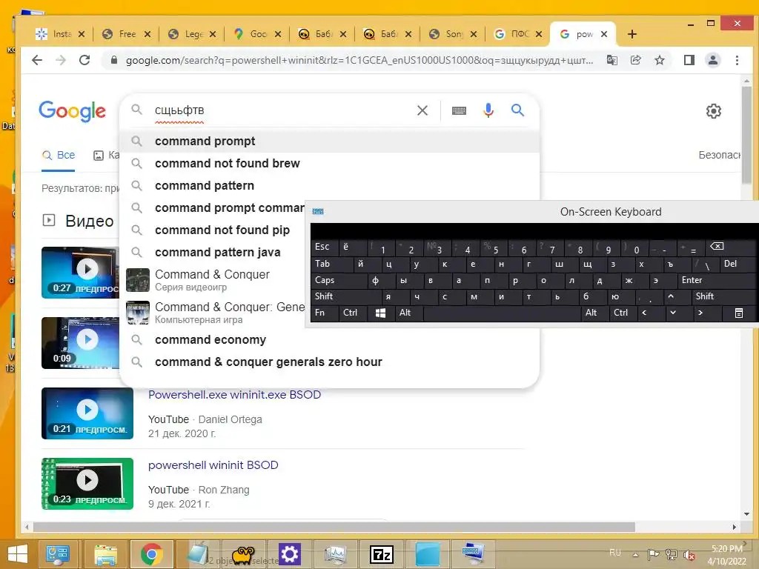Open a new Chrome tab

tap(632, 34)
